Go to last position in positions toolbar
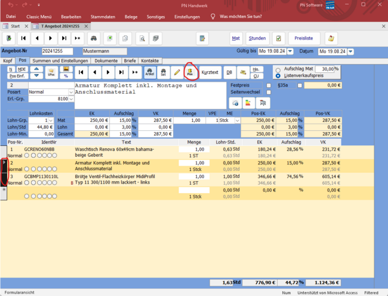Screen dimensions: 388x296 click(121, 72)
